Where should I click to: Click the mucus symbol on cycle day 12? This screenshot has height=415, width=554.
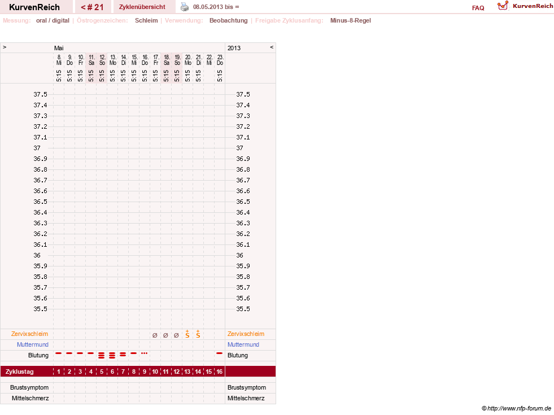click(x=176, y=335)
